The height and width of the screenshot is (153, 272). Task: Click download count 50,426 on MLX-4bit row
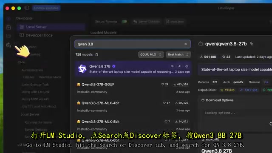[x=181, y=103]
